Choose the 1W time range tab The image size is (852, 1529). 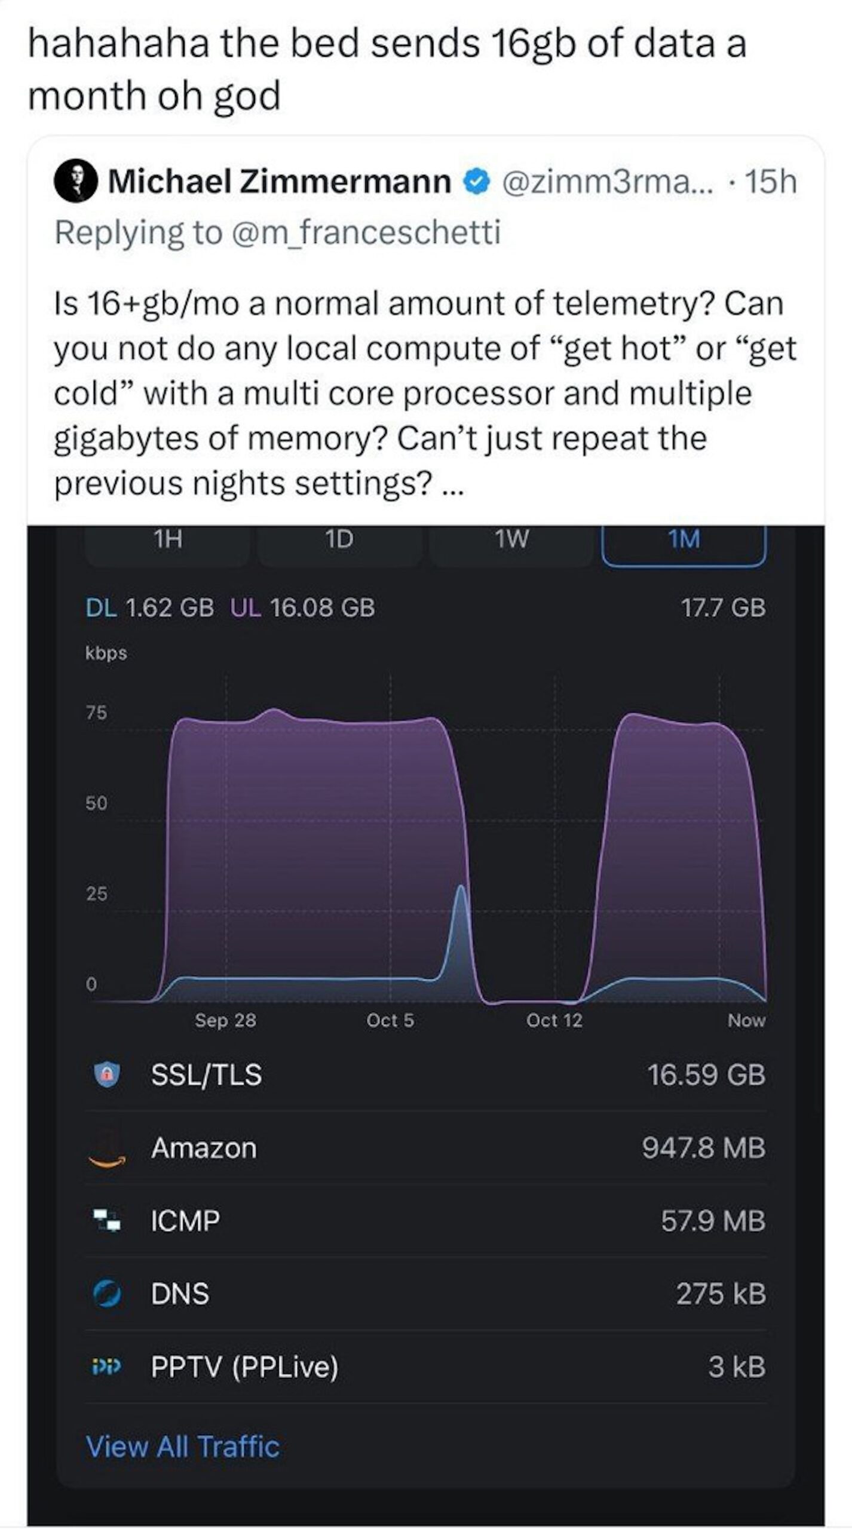click(511, 540)
